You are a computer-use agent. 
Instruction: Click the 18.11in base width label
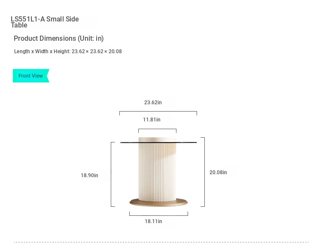tap(153, 221)
